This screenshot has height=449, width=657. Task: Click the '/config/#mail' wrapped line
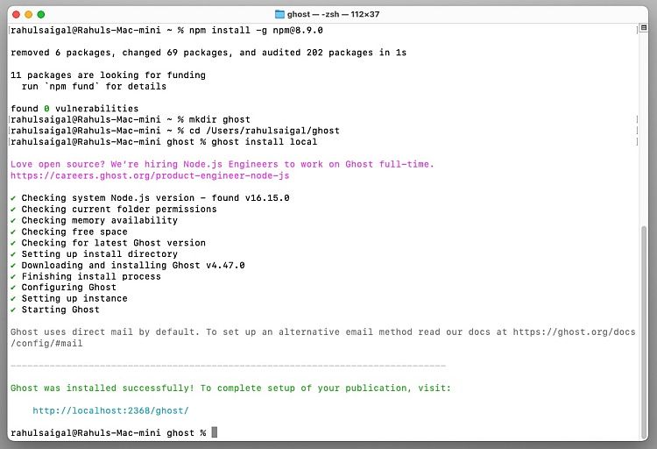pyautogui.click(x=46, y=343)
